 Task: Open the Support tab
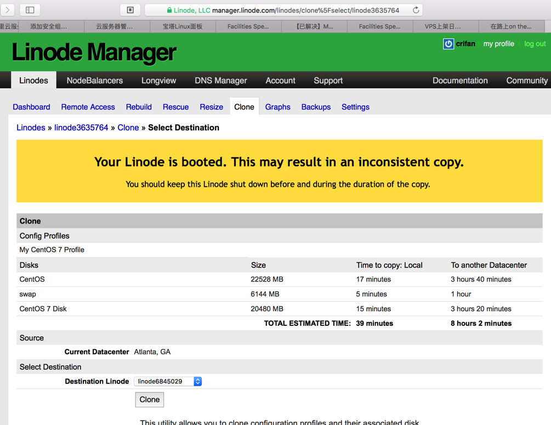[x=328, y=81]
